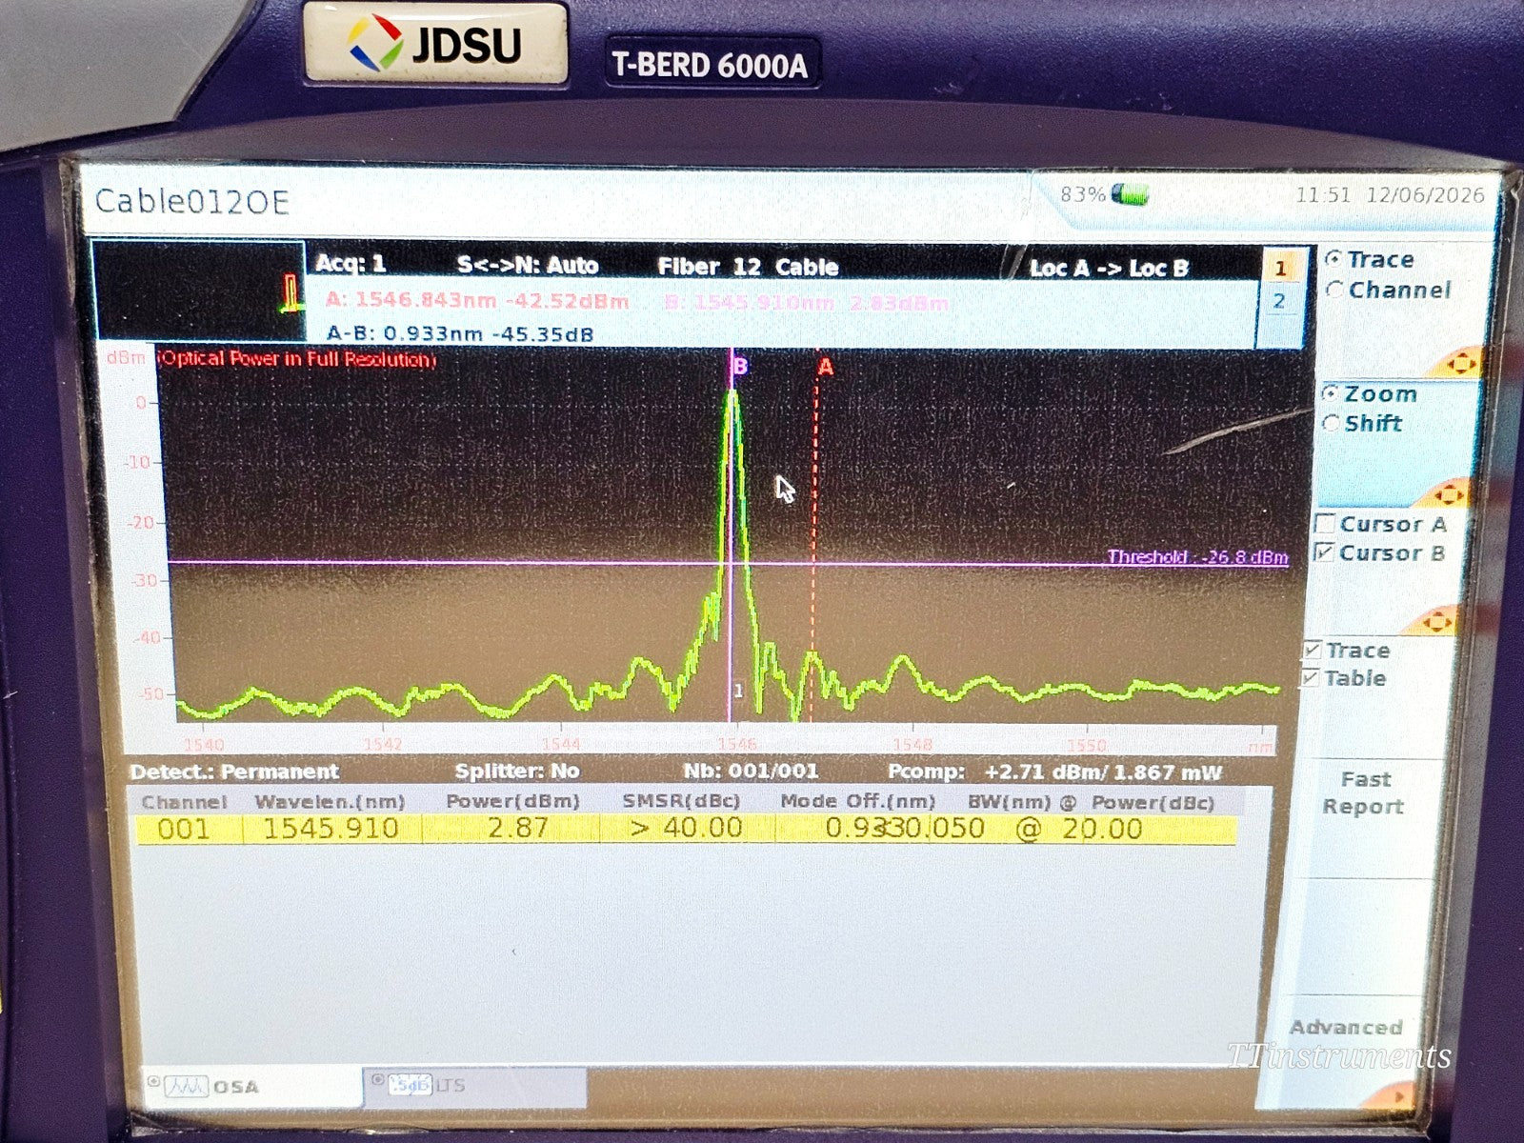
Task: Click the Mode Off.(nm) column header
Action: pyautogui.click(x=857, y=802)
